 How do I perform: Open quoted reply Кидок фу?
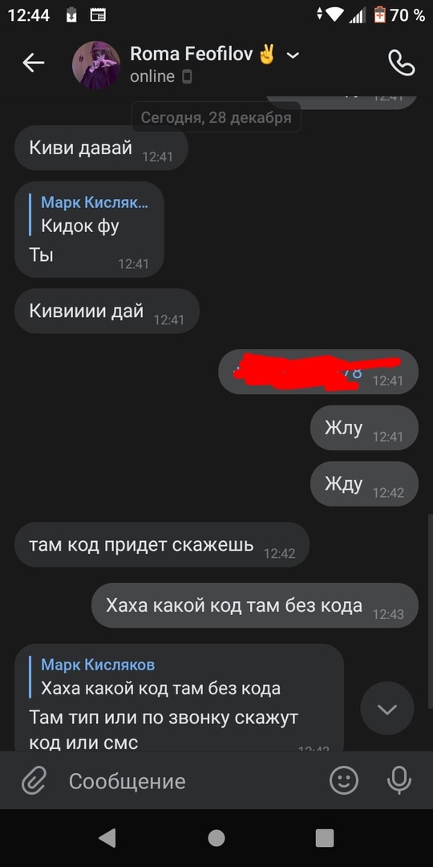point(90,214)
